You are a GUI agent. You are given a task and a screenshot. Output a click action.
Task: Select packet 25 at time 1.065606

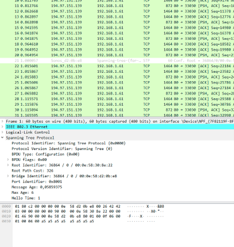coord(117,82)
